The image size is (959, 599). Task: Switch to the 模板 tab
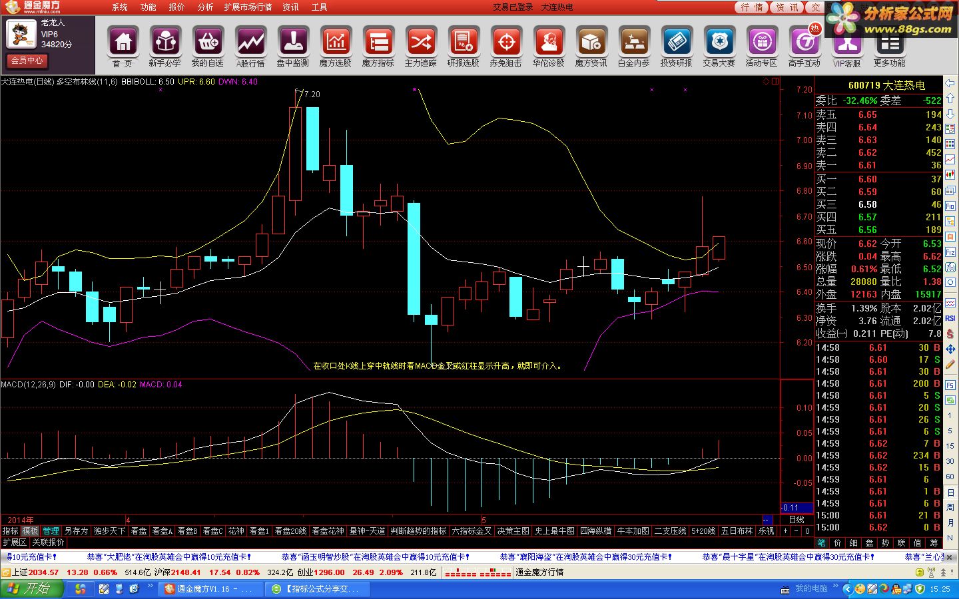click(30, 531)
